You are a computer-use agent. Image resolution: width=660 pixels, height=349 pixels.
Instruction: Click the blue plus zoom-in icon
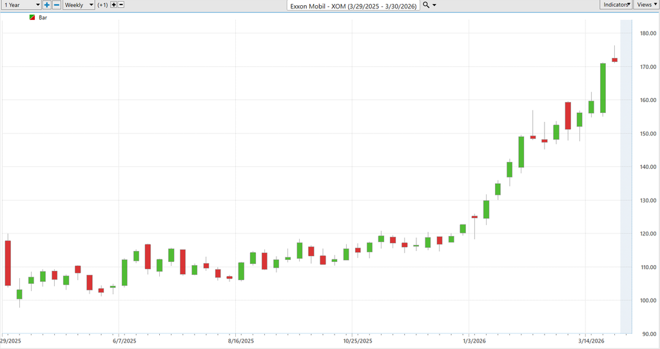click(47, 5)
